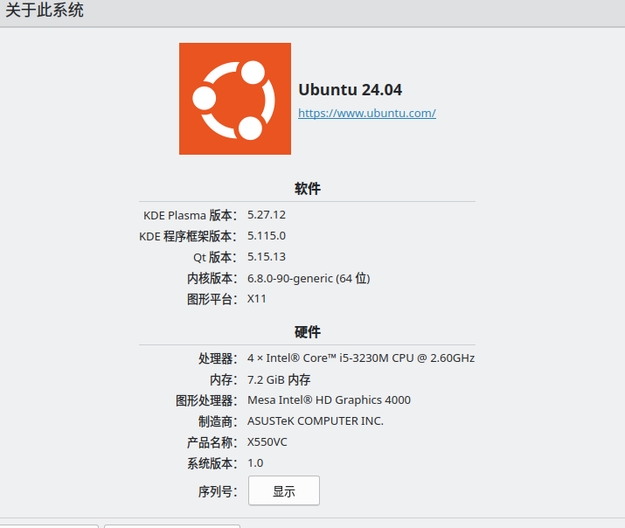Click the 硬件 section header
The width and height of the screenshot is (625, 528).
click(x=308, y=331)
